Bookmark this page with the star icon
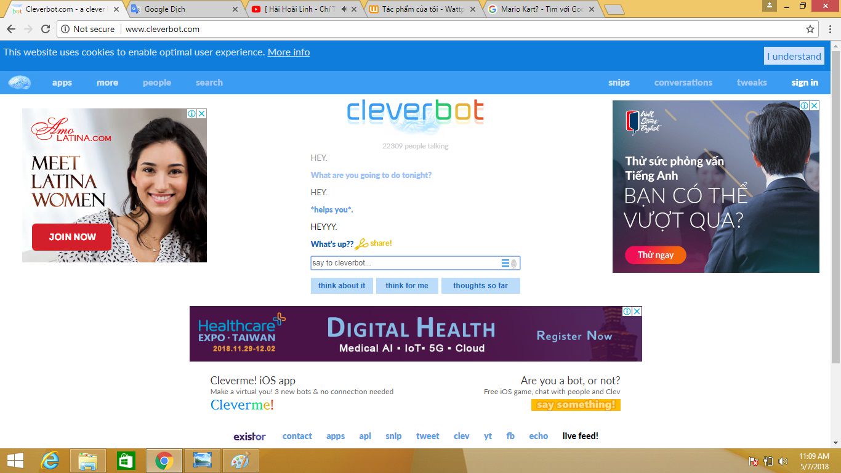The image size is (841, 473). pos(810,29)
